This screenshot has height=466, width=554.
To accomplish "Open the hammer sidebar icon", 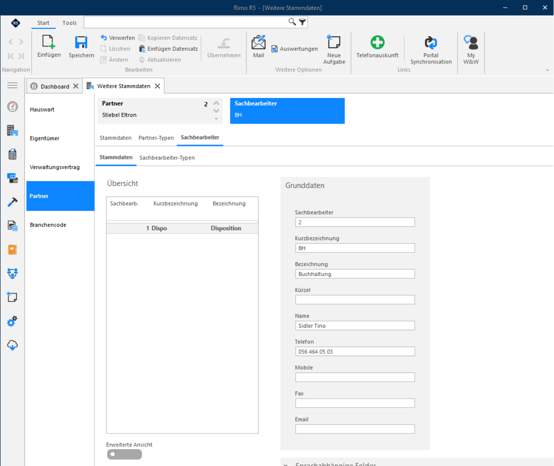I will coord(13,202).
